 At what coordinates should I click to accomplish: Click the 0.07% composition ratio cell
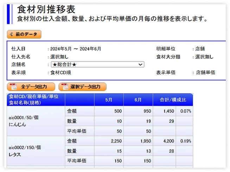pos(184,111)
